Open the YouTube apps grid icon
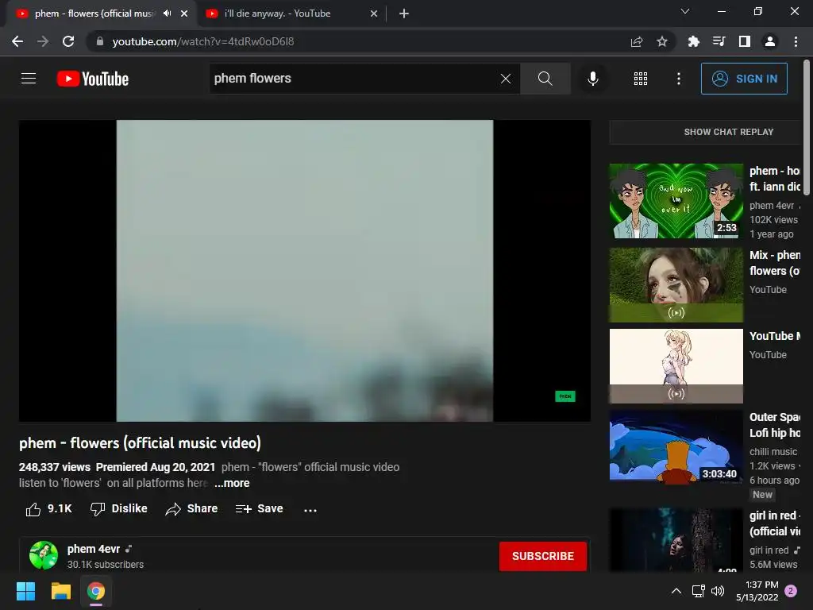 coord(641,79)
